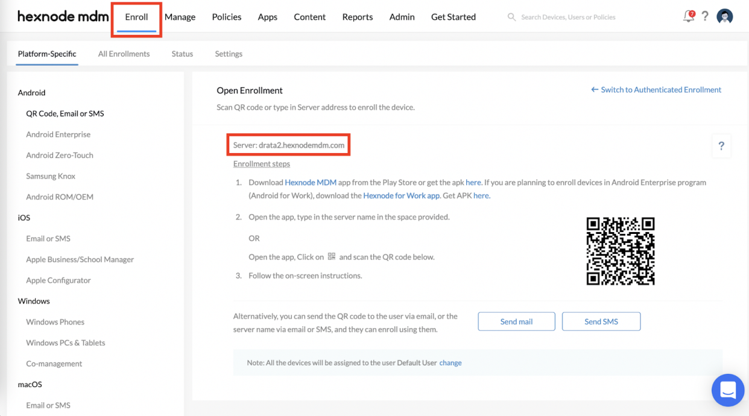Open the Content menu
Viewport: 749px width, 416px height.
click(x=310, y=17)
